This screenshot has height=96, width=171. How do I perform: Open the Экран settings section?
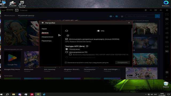pos(44,29)
